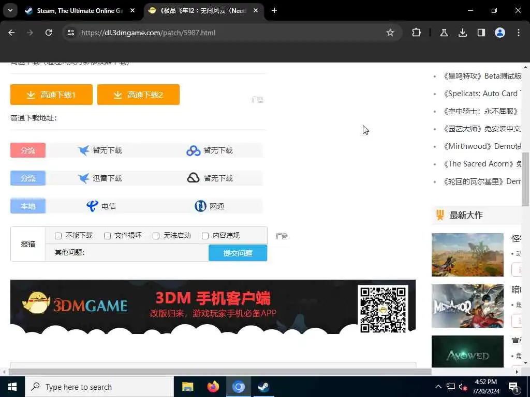Click the 提交问题 blue button
Image resolution: width=530 pixels, height=397 pixels.
[x=238, y=253]
